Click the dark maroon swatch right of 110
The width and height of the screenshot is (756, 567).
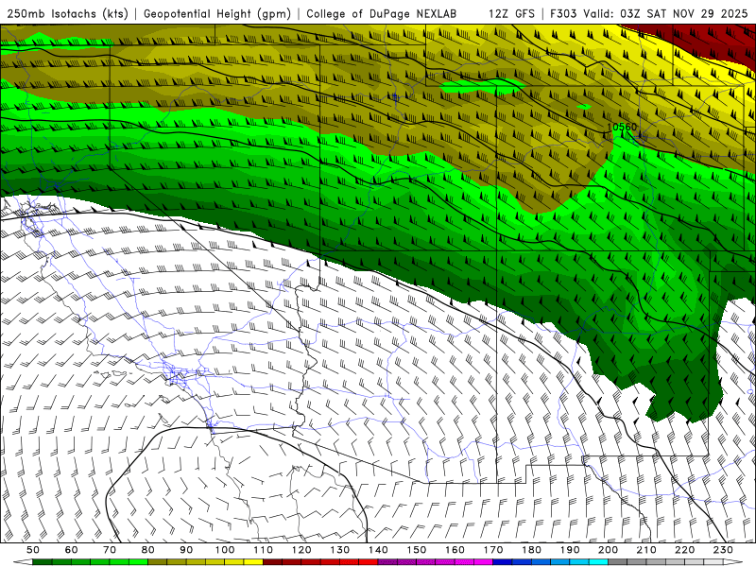272,562
